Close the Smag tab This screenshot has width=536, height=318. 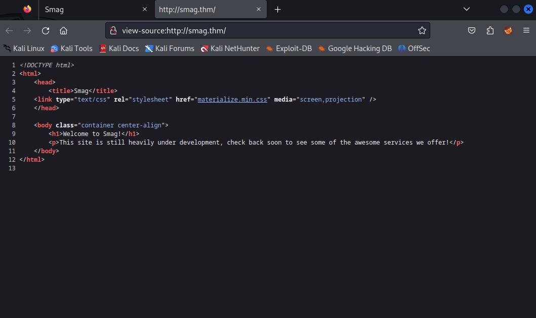point(145,9)
